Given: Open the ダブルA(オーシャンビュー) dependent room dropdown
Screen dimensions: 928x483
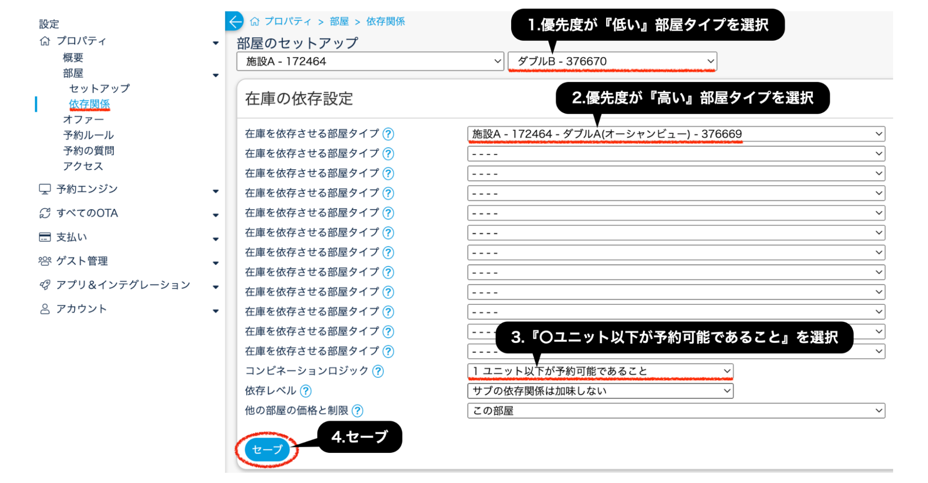Looking at the screenshot, I should [x=675, y=134].
